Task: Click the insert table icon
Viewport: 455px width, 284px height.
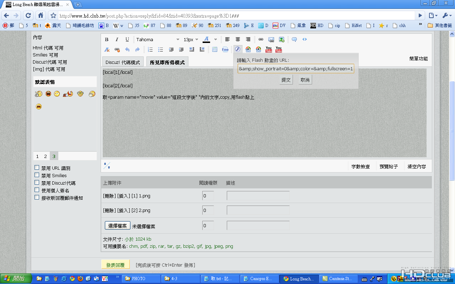Action: pyautogui.click(x=215, y=49)
